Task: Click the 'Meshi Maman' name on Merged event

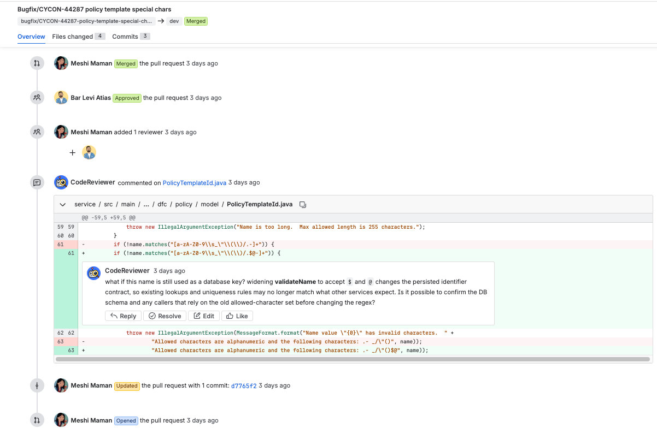Action: click(91, 63)
